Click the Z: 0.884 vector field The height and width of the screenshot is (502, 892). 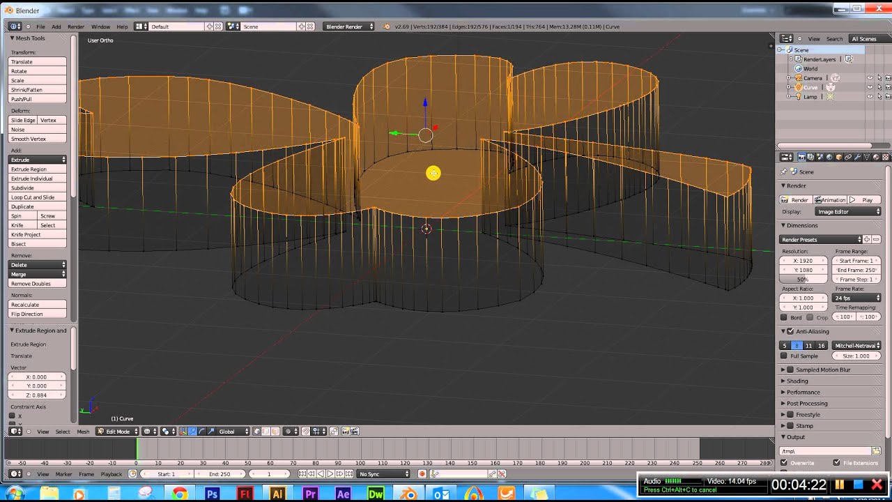[x=36, y=395]
